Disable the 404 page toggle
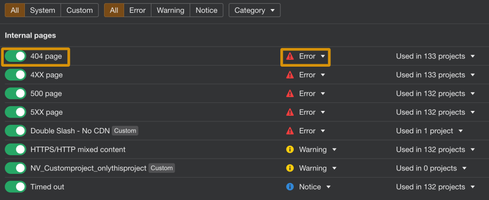Viewport: 489px width, 200px height. [15, 56]
